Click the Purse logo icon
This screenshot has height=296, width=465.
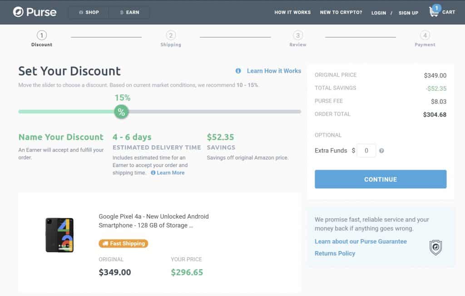(18, 12)
